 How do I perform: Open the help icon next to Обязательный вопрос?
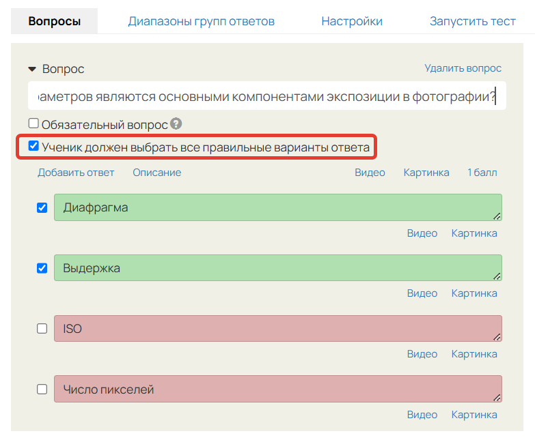[x=176, y=123]
